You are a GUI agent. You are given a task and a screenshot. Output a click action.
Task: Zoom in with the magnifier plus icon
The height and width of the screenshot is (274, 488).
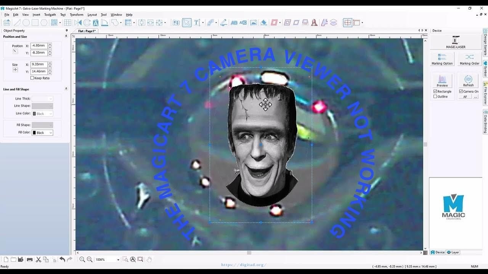[82, 260]
